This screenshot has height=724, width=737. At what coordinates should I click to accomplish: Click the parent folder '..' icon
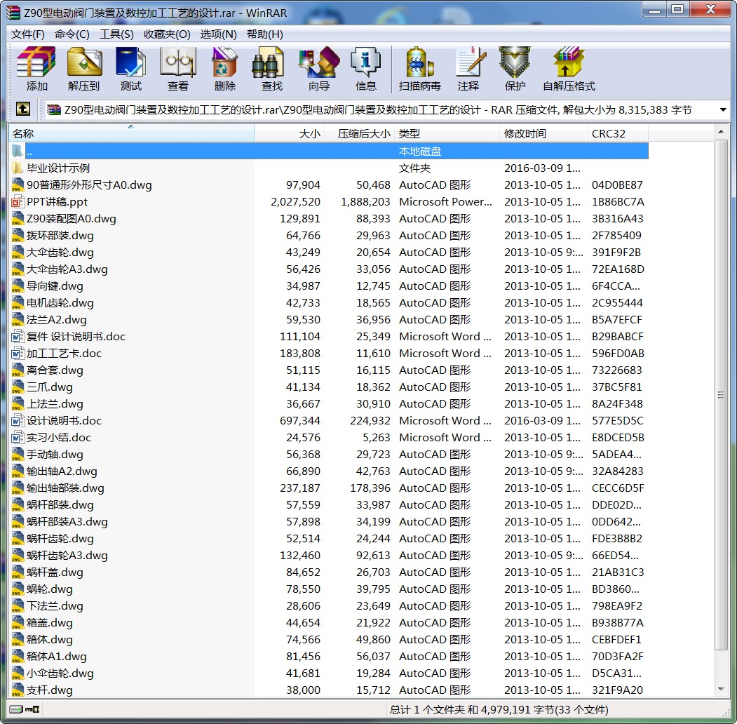click(18, 151)
